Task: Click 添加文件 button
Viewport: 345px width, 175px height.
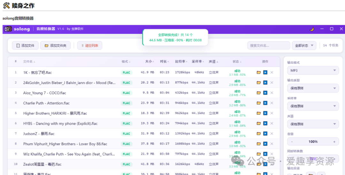Action: tap(25, 46)
